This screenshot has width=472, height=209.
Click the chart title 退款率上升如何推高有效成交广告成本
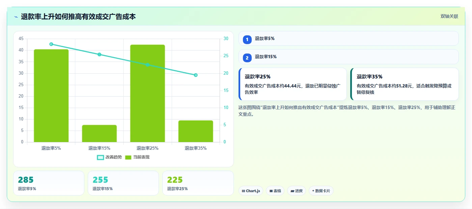(78, 16)
